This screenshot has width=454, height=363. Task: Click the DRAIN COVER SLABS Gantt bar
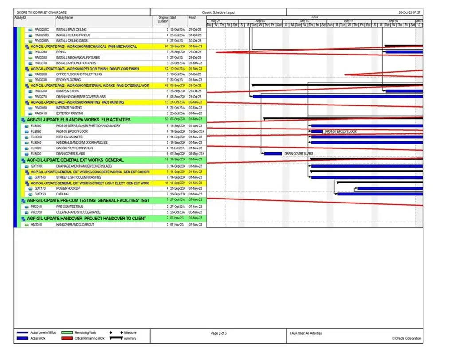click(273, 153)
